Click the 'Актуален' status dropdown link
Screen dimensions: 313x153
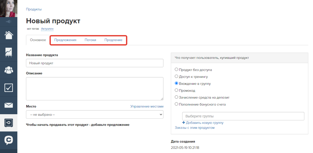click(47, 29)
